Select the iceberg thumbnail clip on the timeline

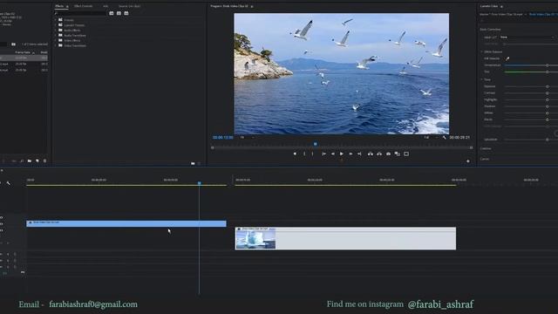345,238
